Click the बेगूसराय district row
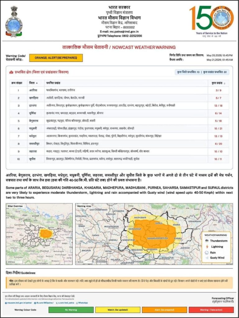Screen dimensions: 239x318 119,121
